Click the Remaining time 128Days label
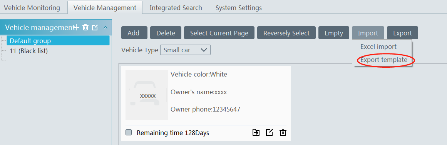The image size is (447, 145). click(173, 133)
